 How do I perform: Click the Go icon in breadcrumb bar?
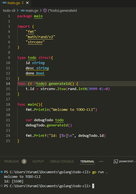click(x=22, y=10)
